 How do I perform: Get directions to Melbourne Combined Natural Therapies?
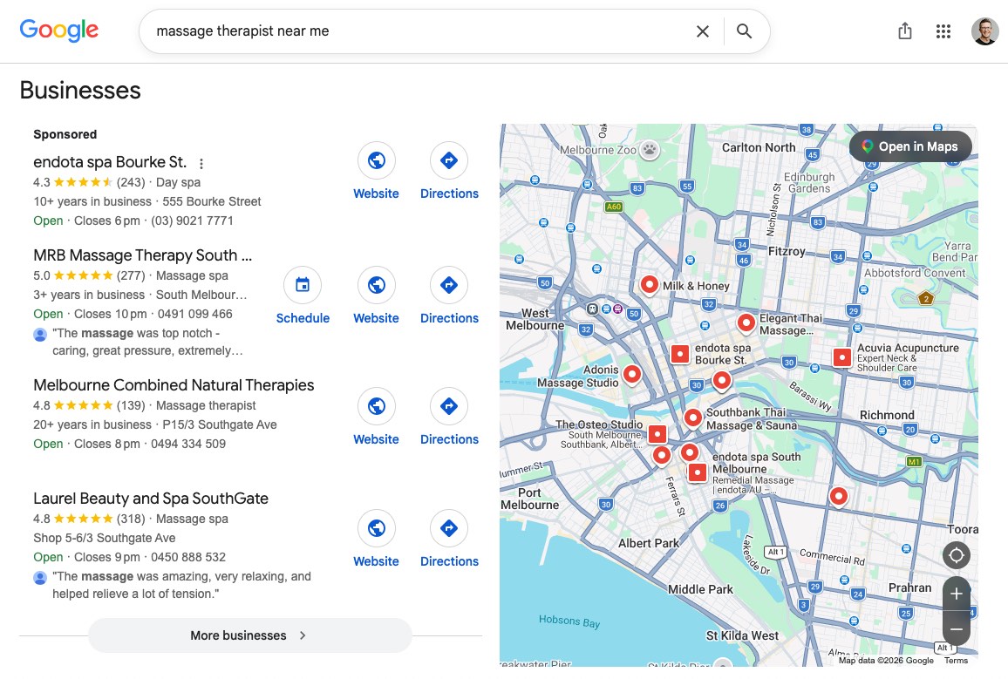(449, 418)
